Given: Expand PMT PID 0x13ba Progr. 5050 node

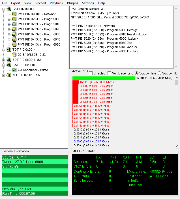Looking at the screenshot, I should [9, 45].
